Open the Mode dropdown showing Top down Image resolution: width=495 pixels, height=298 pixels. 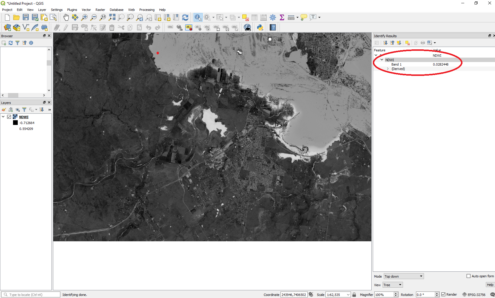pos(404,276)
